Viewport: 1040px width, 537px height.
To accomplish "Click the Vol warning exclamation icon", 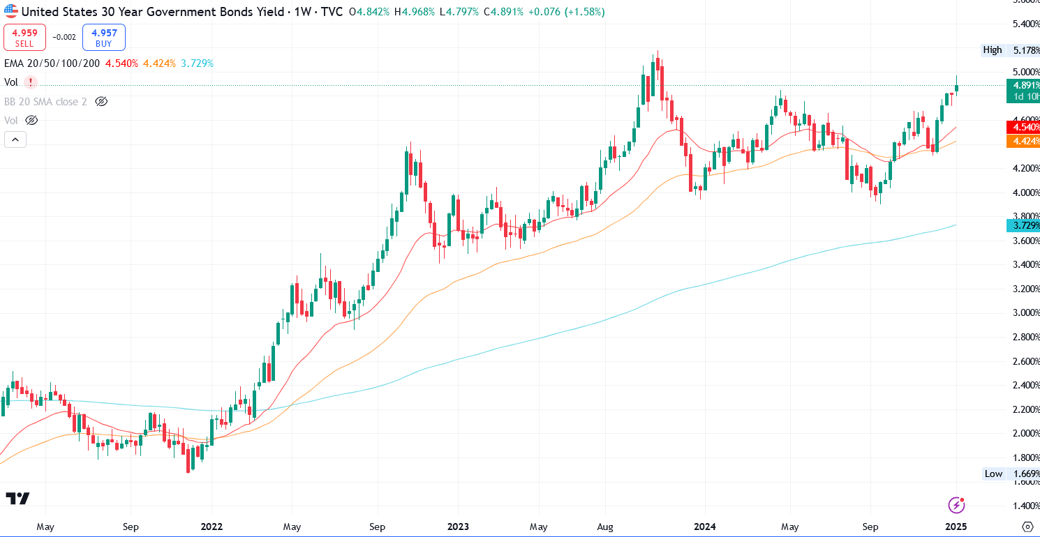I will [x=30, y=82].
